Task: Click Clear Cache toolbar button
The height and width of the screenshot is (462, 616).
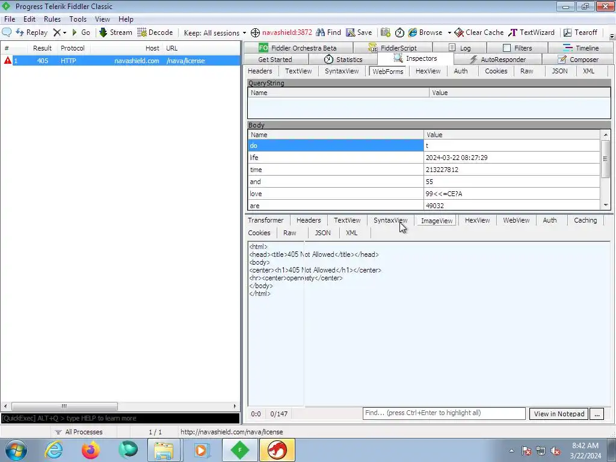Action: coord(479,32)
